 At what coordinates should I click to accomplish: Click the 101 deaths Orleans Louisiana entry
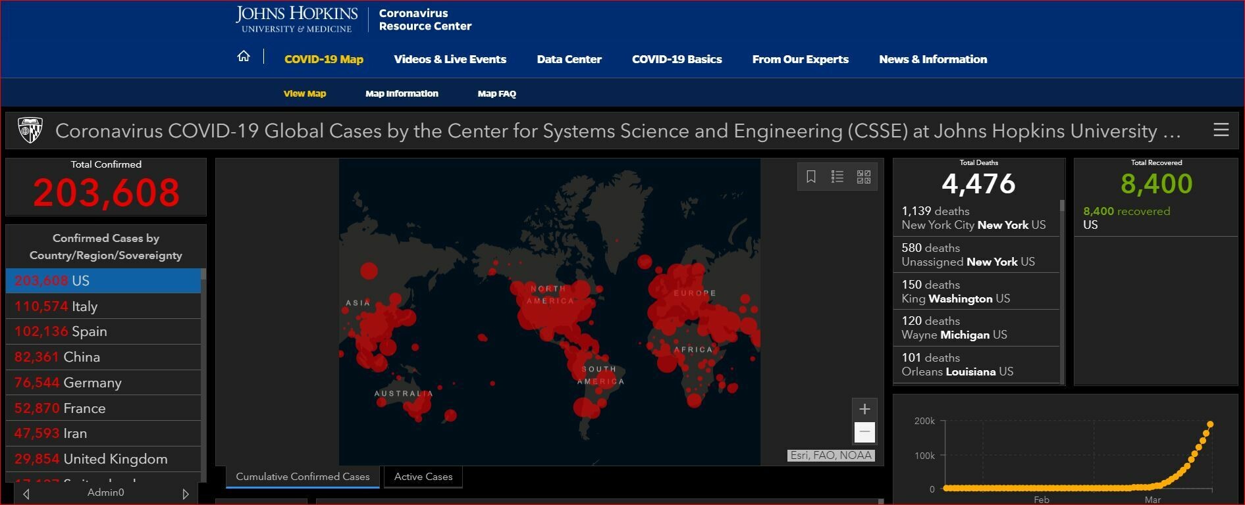tap(976, 364)
